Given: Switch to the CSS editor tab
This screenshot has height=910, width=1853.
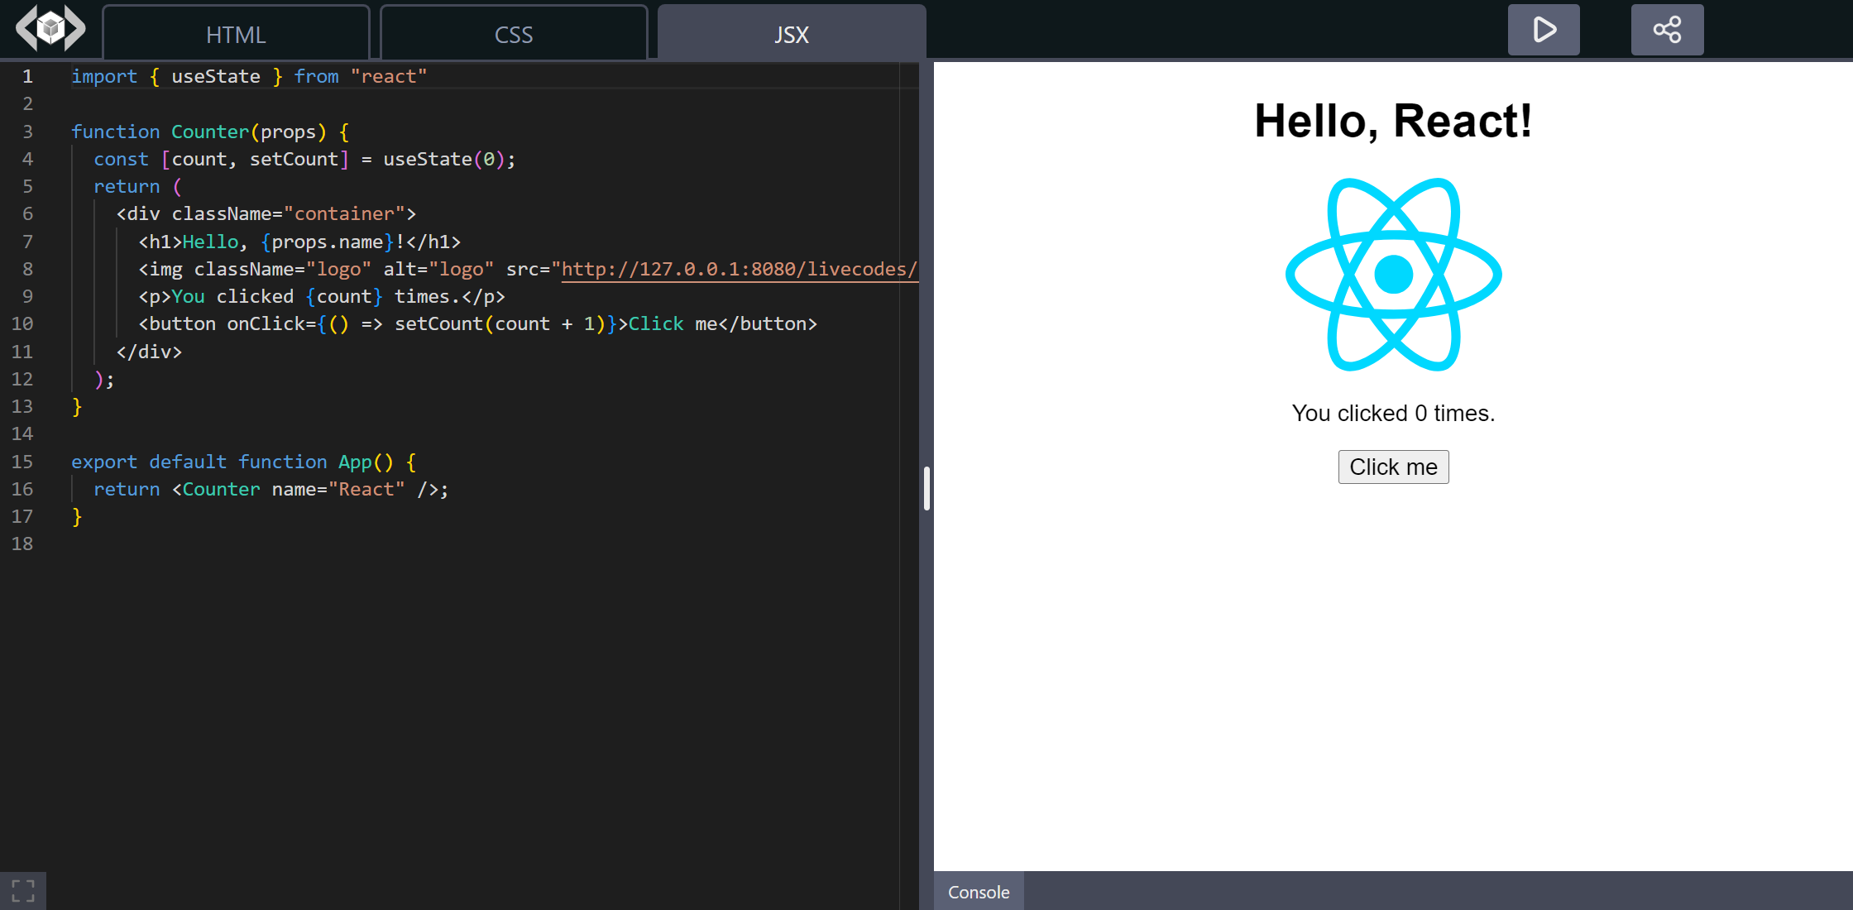Looking at the screenshot, I should pos(513,35).
